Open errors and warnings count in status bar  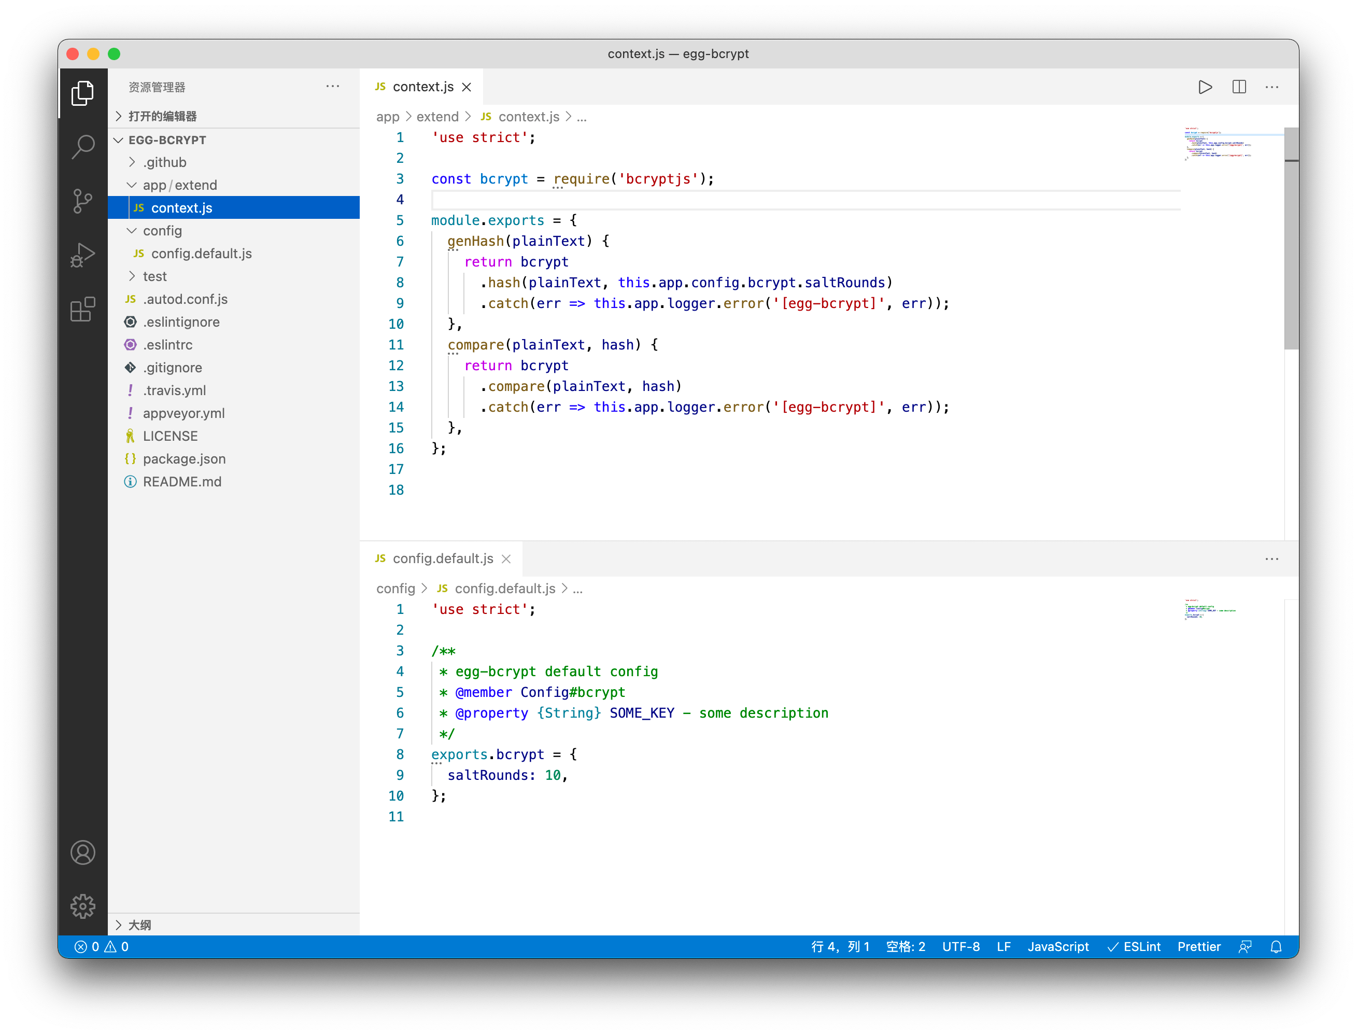pos(102,947)
